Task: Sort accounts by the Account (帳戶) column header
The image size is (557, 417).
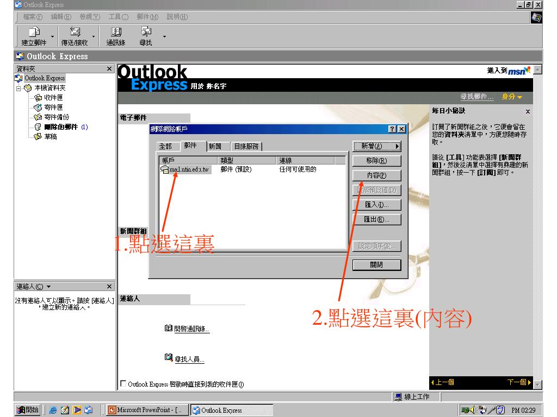Action: pyautogui.click(x=189, y=160)
